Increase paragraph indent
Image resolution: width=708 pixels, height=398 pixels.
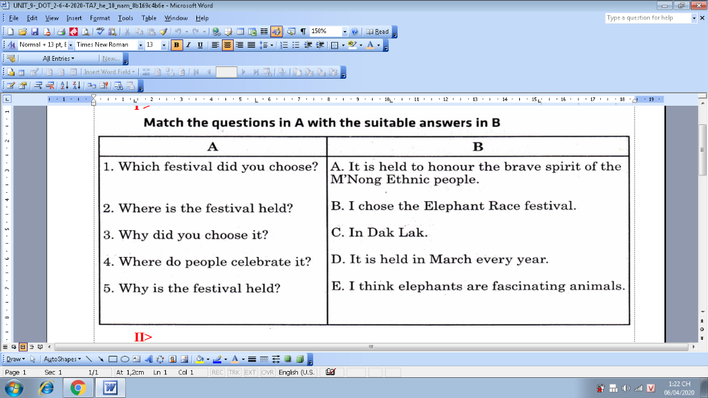320,45
